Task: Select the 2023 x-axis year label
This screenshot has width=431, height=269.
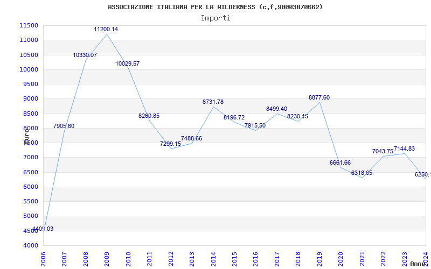Action: (x=405, y=259)
